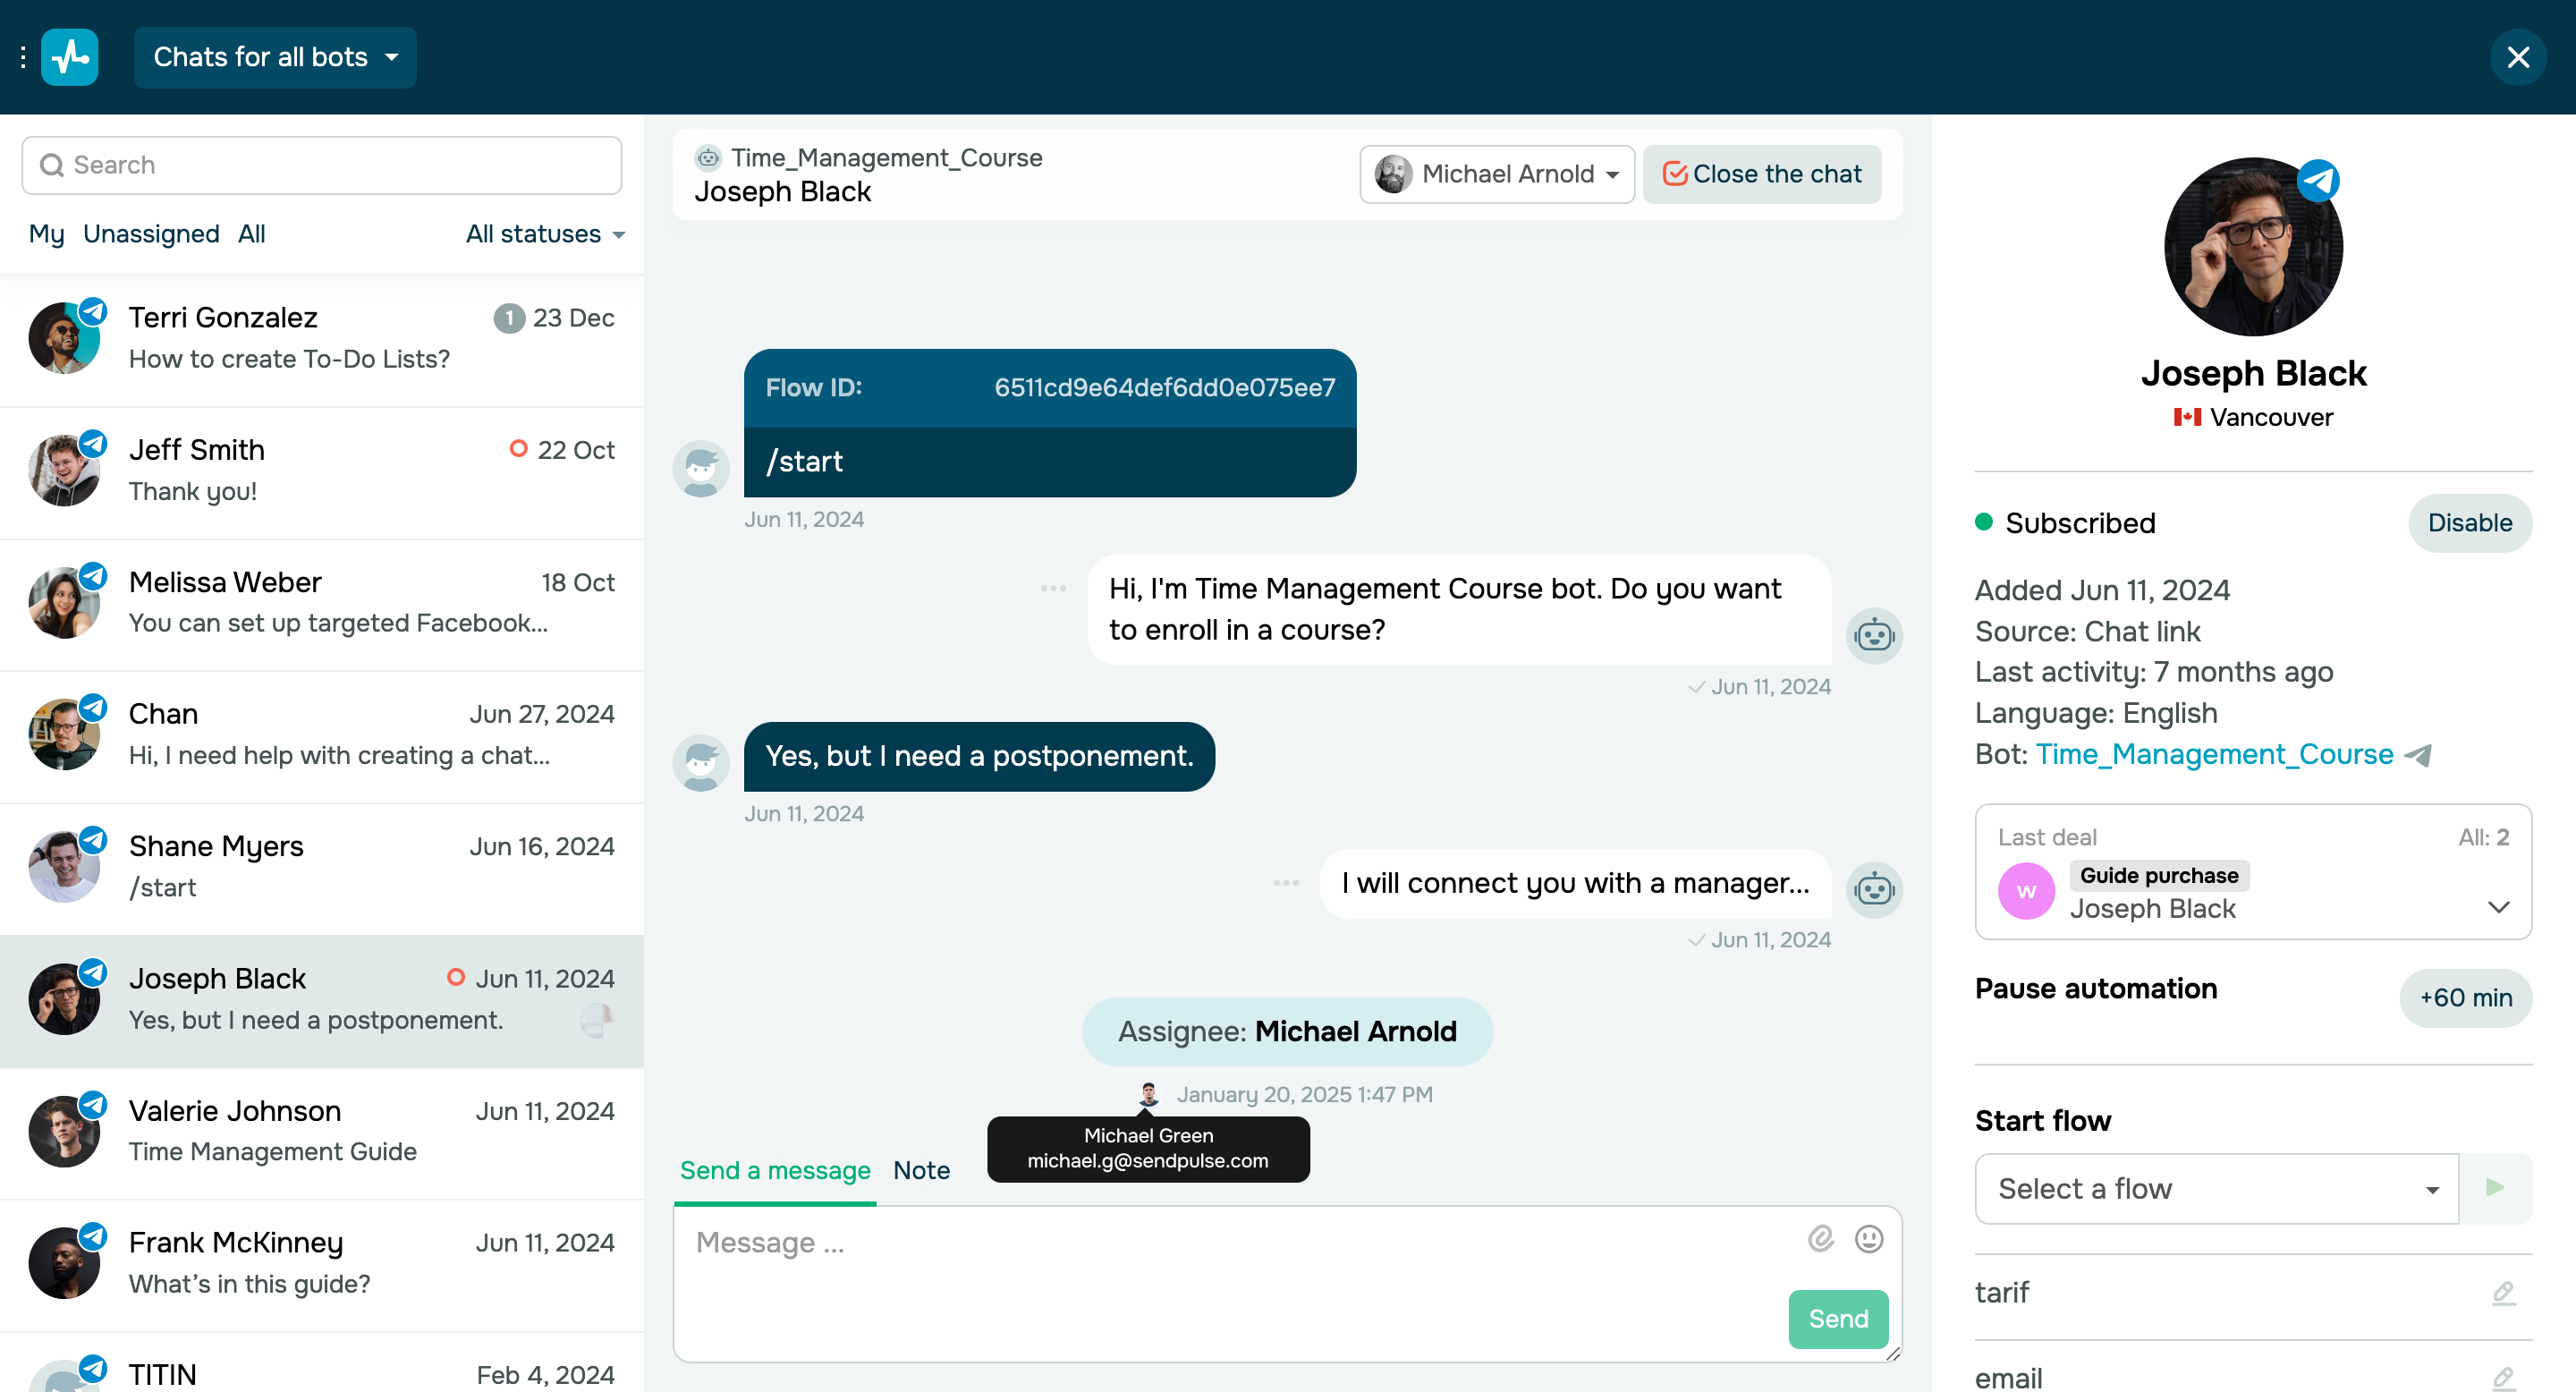Click the Telegram badge on Joseph Black's profile photo

(x=2319, y=180)
